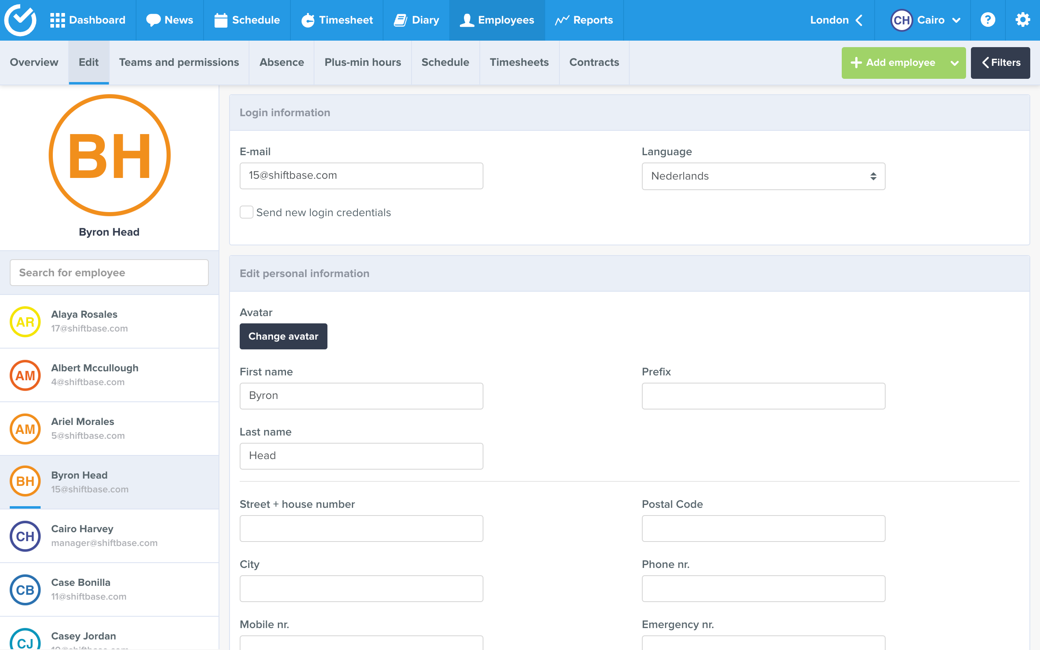This screenshot has width=1040, height=650.
Task: Open the help question mark icon
Action: (x=988, y=20)
